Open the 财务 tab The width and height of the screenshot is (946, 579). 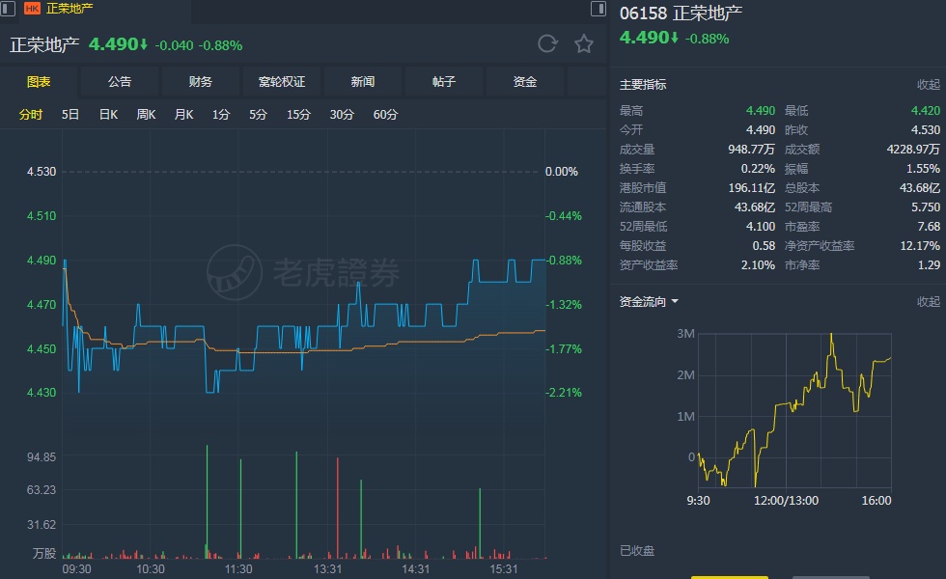coord(201,81)
